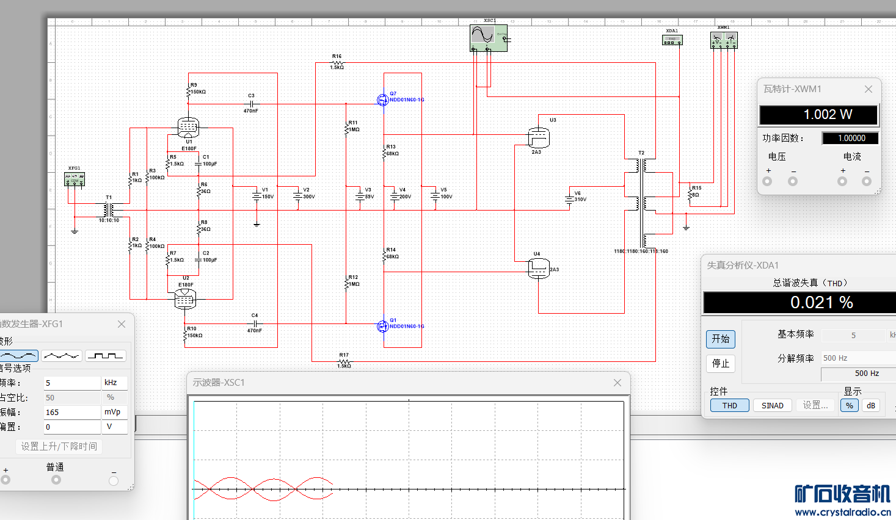Select the Q7 MOSFET symbol
This screenshot has height=520, width=896.
click(x=382, y=100)
